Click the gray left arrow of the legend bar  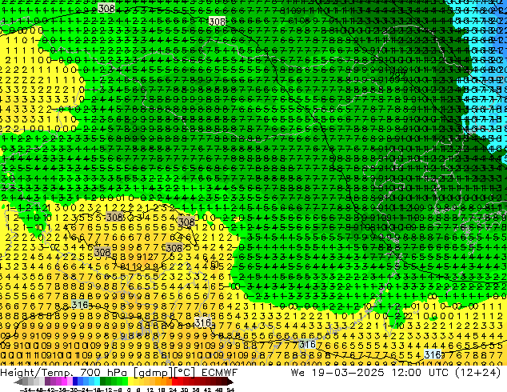click(18, 382)
